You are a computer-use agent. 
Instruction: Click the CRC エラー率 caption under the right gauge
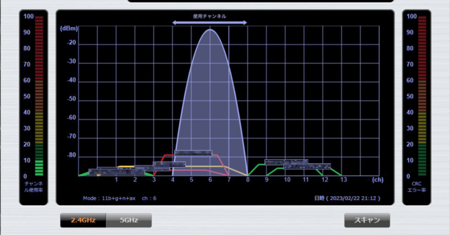[417, 187]
